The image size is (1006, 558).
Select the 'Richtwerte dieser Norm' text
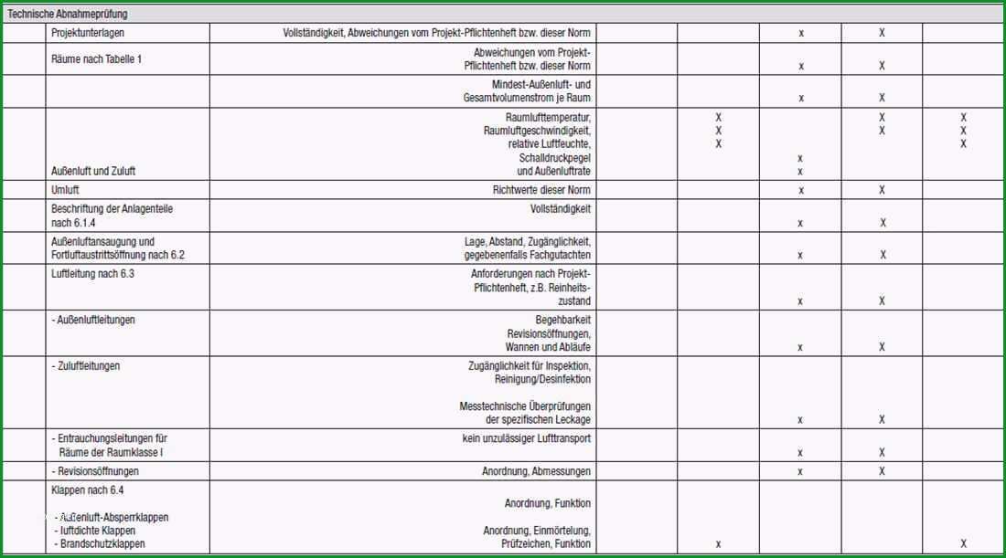click(x=541, y=190)
